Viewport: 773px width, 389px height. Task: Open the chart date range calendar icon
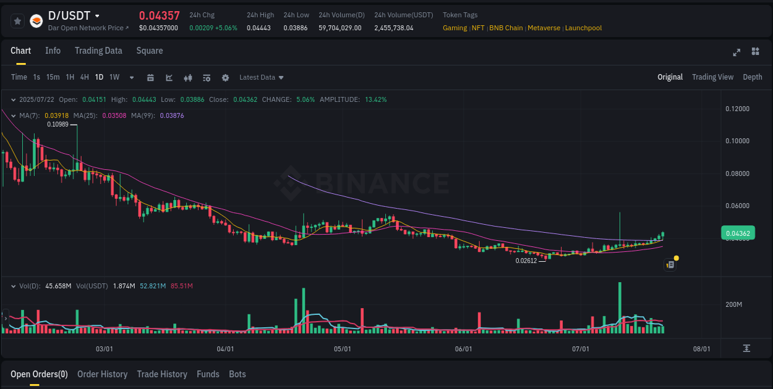click(150, 77)
